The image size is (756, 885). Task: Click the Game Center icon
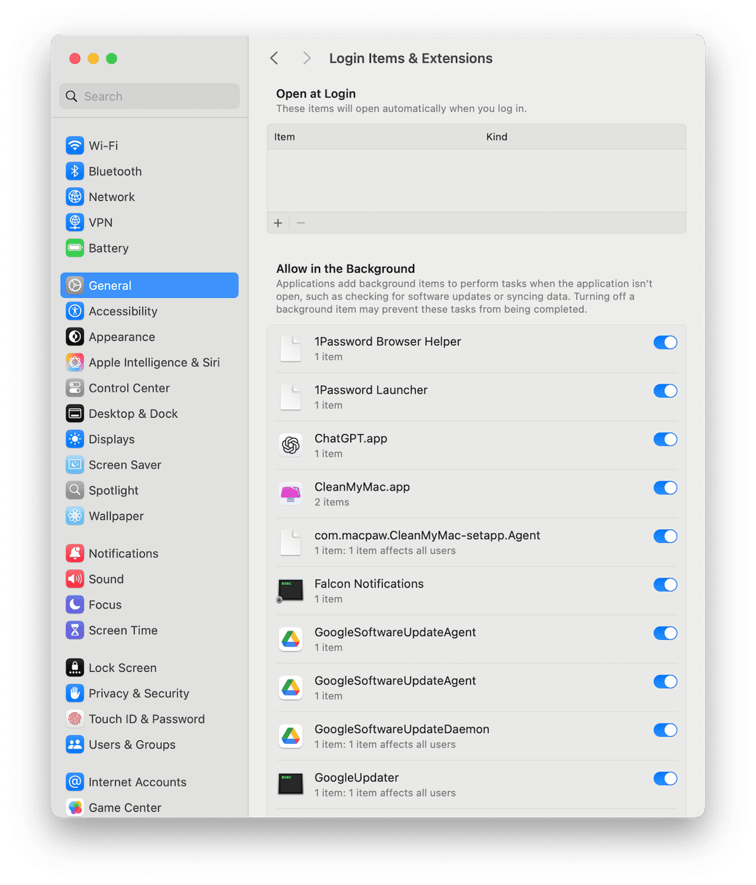(x=75, y=808)
